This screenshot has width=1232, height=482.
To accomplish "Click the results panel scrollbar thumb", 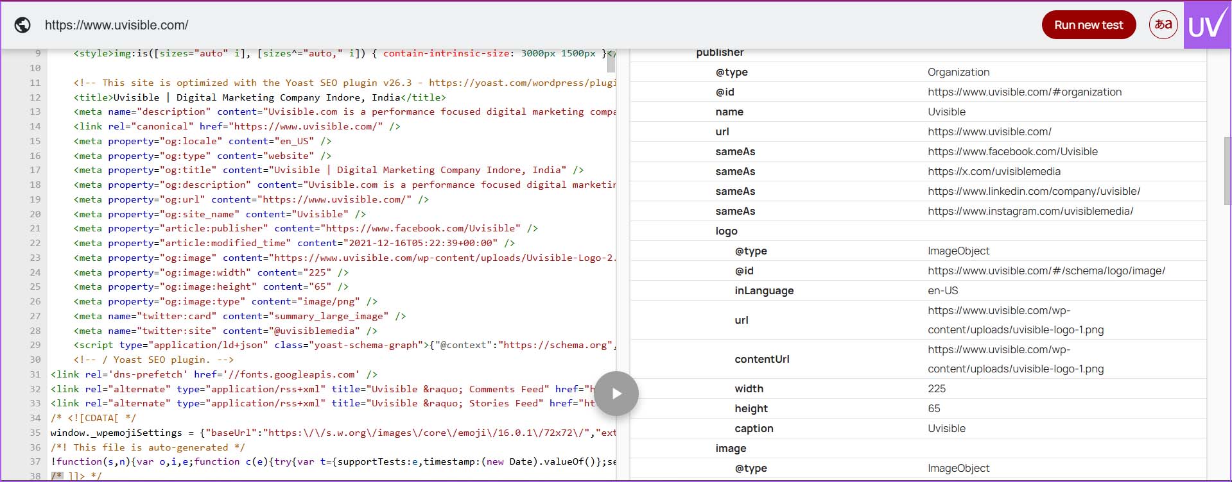I will pos(1227,170).
